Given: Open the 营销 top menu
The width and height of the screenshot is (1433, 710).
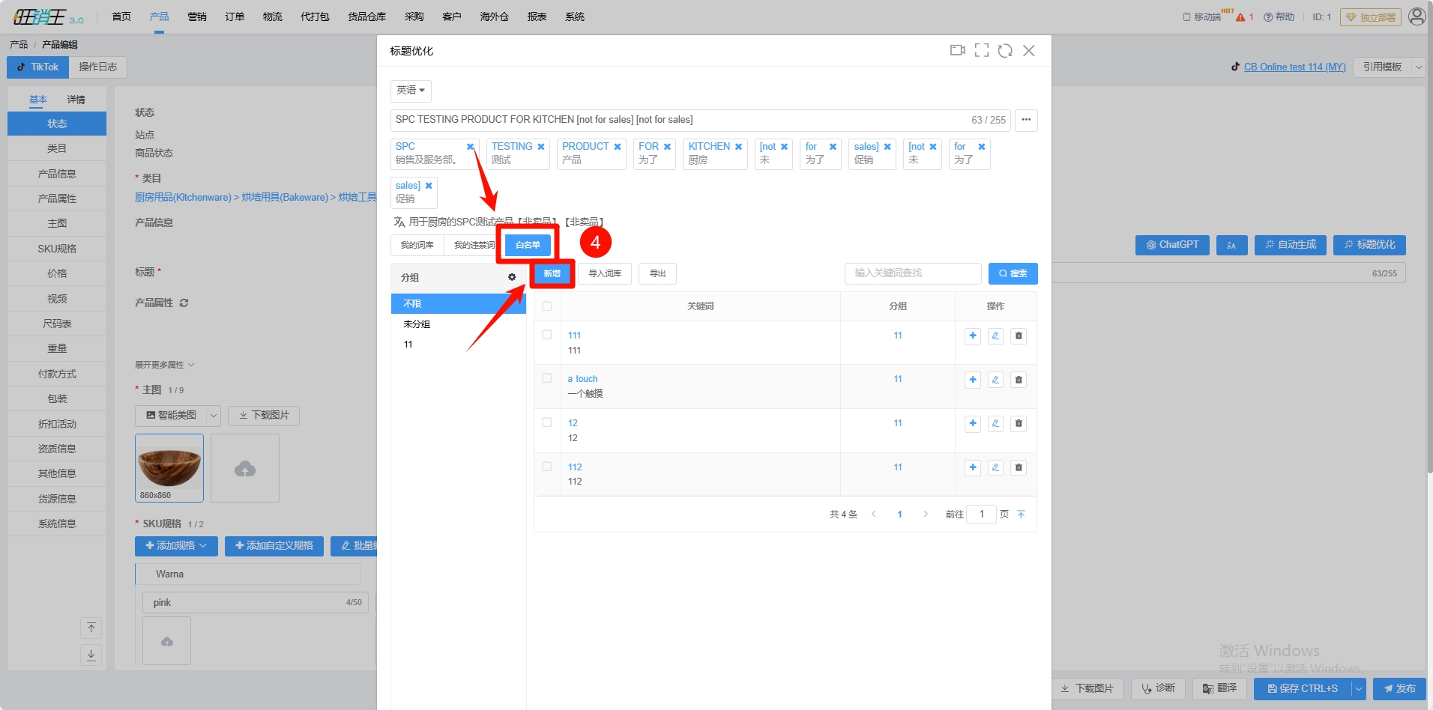Looking at the screenshot, I should coord(197,16).
